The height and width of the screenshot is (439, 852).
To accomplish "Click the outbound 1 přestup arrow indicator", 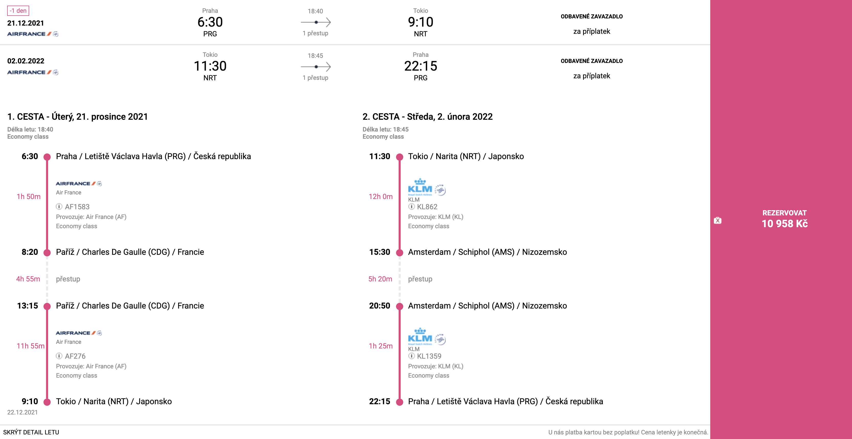I will tap(315, 22).
